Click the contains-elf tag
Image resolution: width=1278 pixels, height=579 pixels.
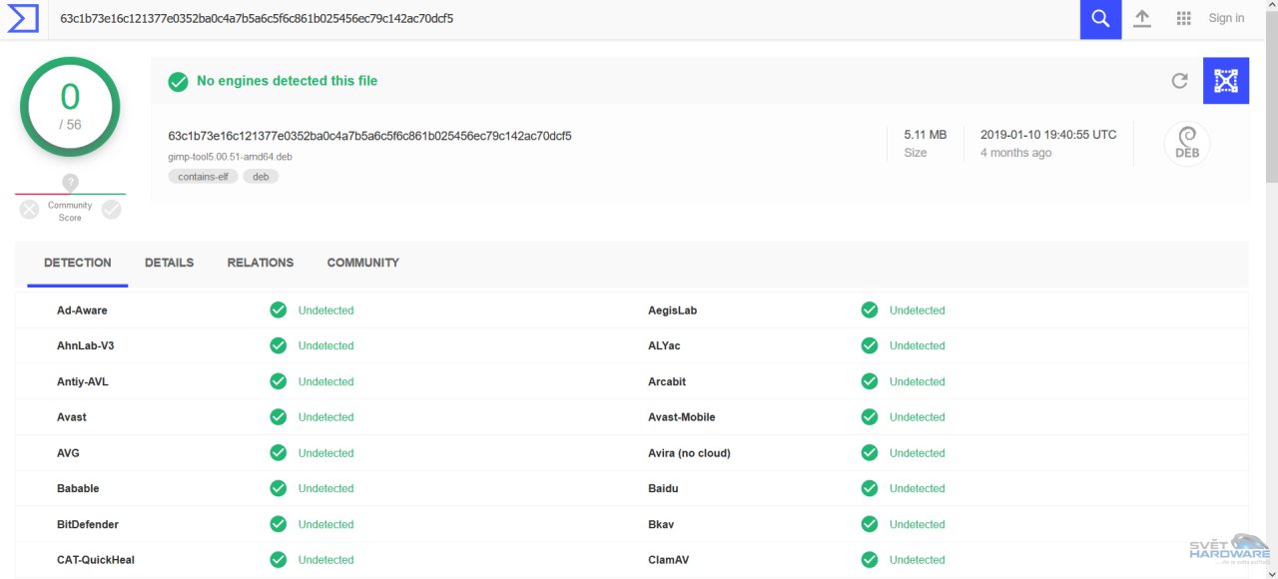pyautogui.click(x=203, y=177)
